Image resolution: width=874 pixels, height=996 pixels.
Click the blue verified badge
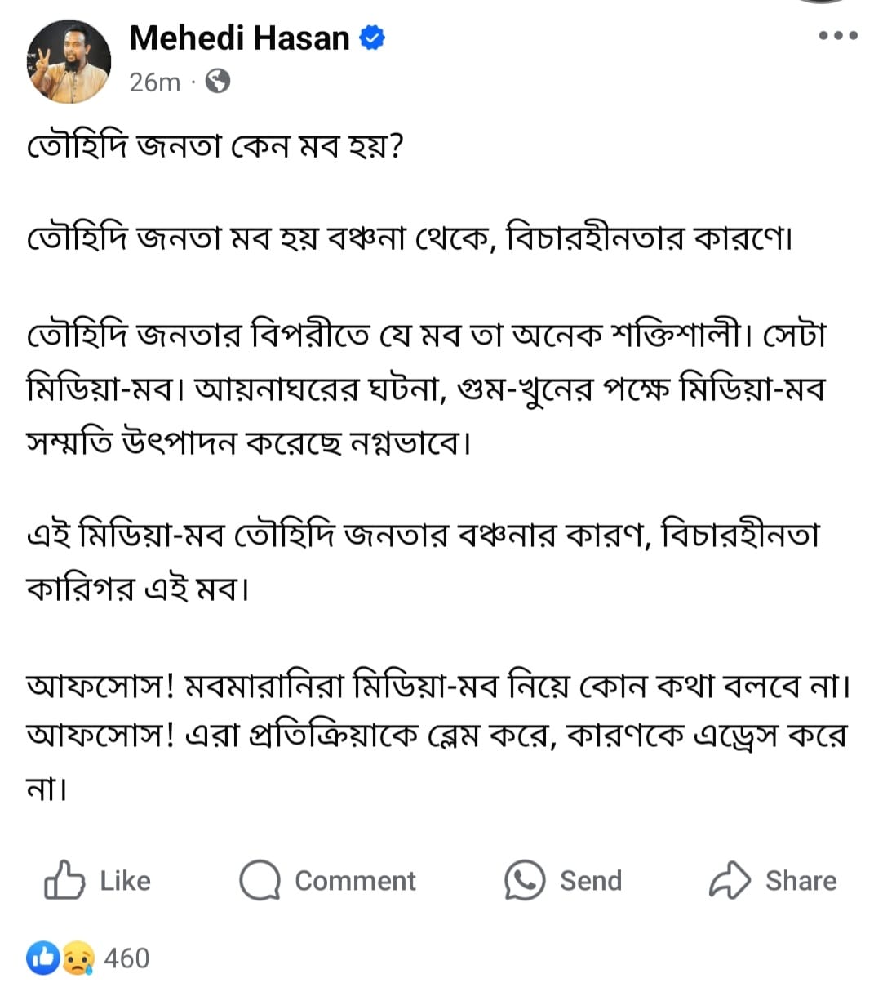click(x=372, y=38)
